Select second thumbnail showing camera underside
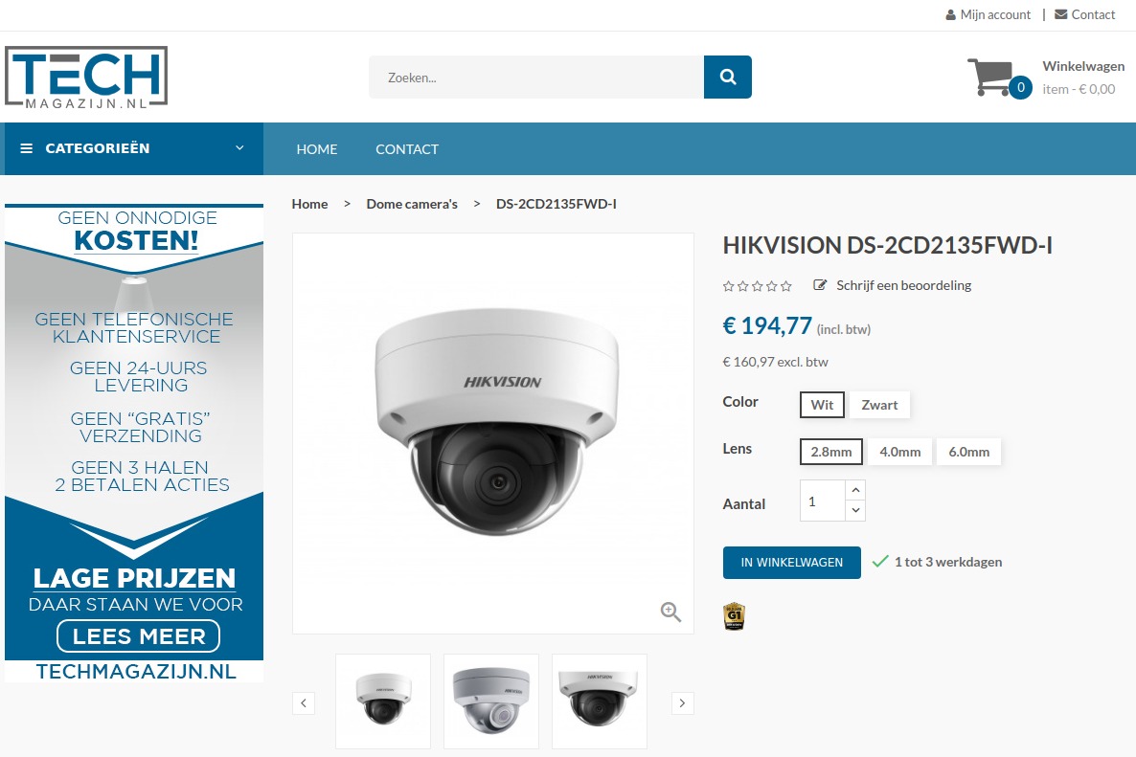 tap(491, 701)
